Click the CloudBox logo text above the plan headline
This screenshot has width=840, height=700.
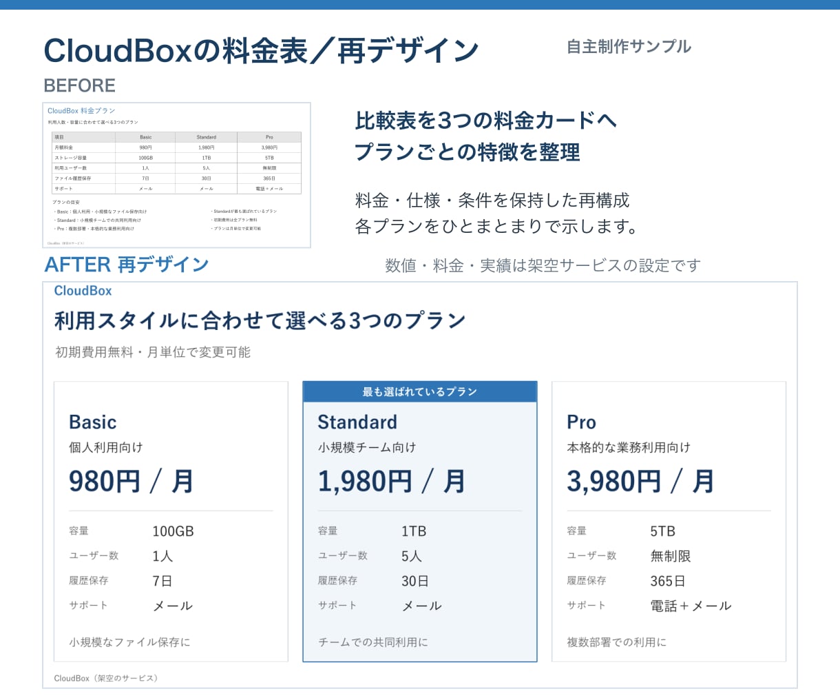(x=83, y=291)
